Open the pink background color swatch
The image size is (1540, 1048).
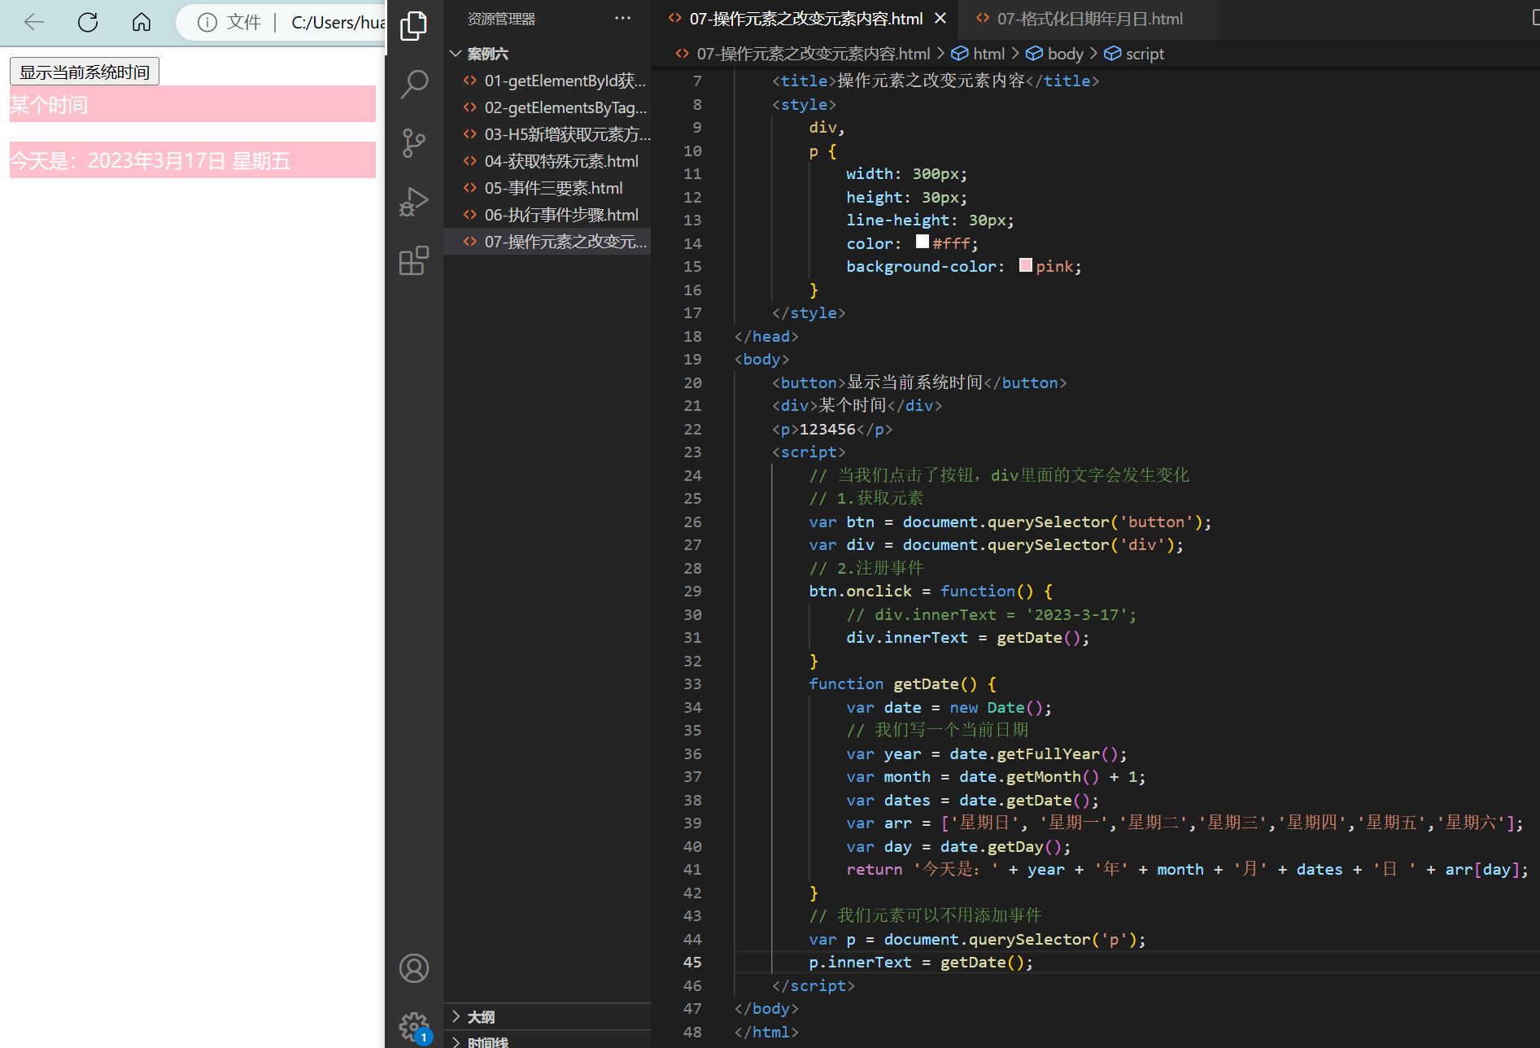(x=1025, y=265)
